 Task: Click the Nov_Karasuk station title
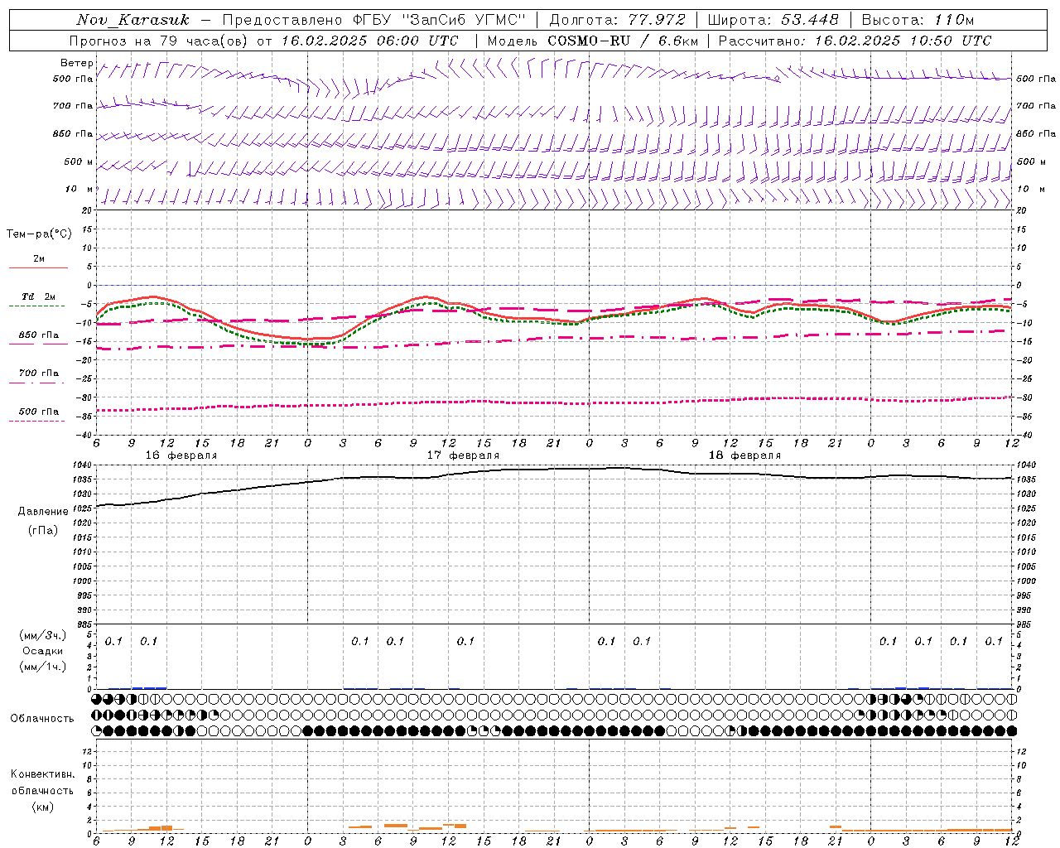click(x=133, y=20)
